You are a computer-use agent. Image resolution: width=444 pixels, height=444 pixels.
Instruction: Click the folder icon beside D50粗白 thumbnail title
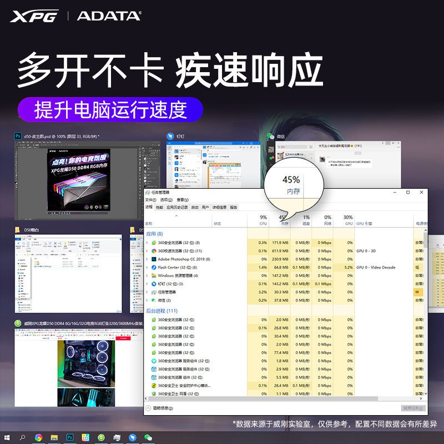[x=18, y=230]
